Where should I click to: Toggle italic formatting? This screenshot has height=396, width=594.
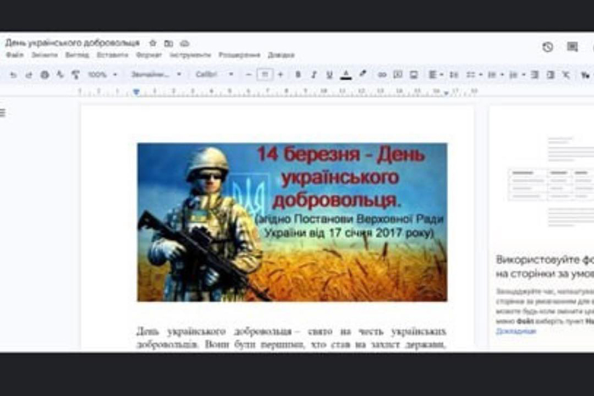click(313, 75)
